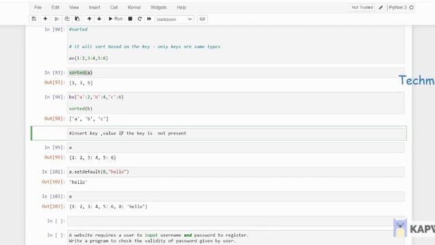Open the File menu
The height and width of the screenshot is (245, 435).
coord(38,7)
